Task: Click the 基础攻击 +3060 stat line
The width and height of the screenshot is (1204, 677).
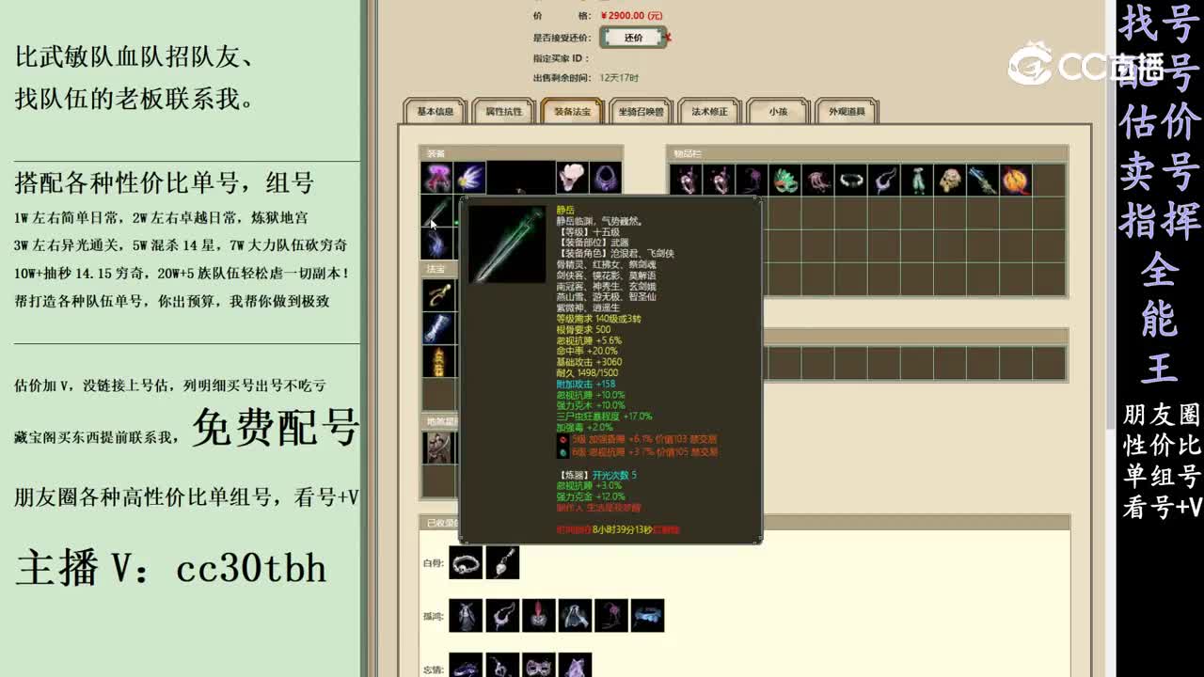Action: [x=589, y=362]
